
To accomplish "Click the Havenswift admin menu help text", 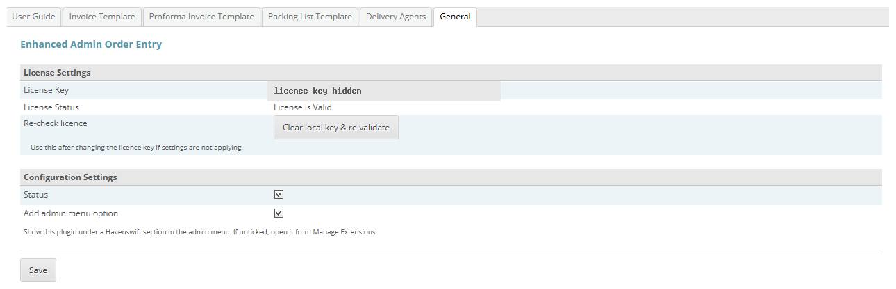I will click(200, 232).
